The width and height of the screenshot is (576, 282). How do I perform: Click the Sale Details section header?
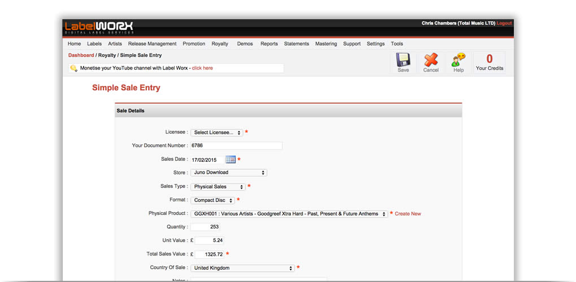(x=289, y=111)
